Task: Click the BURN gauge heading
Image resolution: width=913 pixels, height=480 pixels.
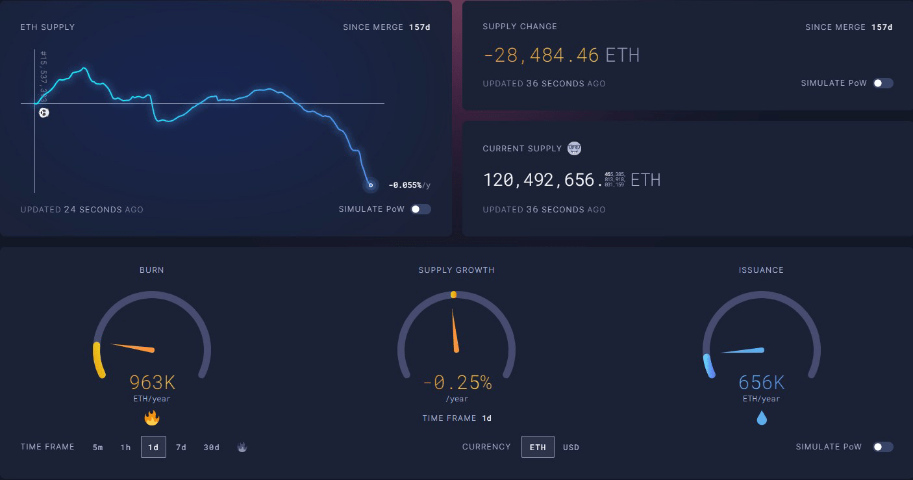Action: click(x=152, y=270)
